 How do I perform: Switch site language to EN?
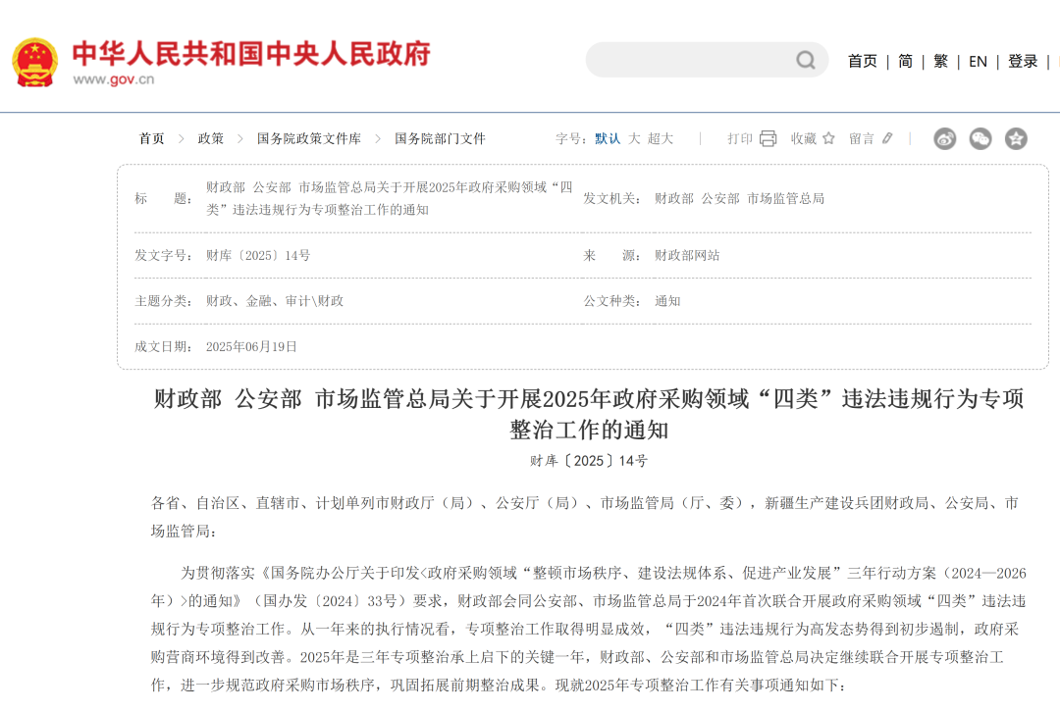[978, 61]
